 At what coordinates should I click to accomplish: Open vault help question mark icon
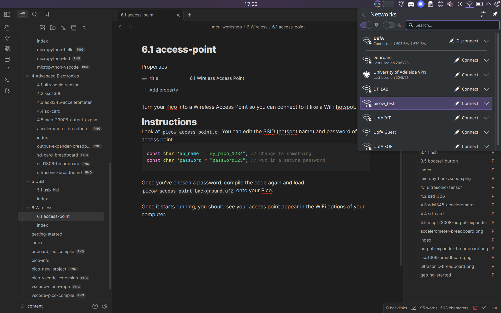click(95, 306)
